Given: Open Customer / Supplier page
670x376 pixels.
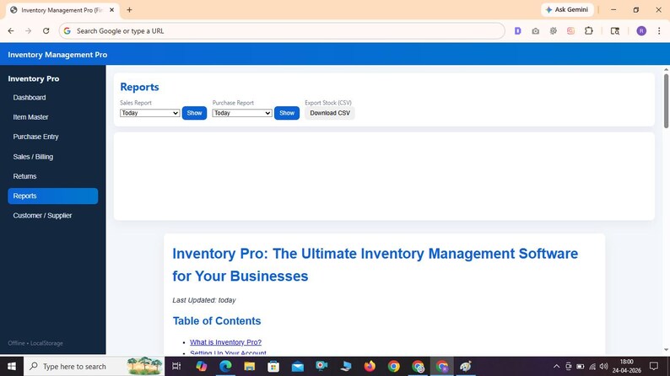Looking at the screenshot, I should point(52,216).
